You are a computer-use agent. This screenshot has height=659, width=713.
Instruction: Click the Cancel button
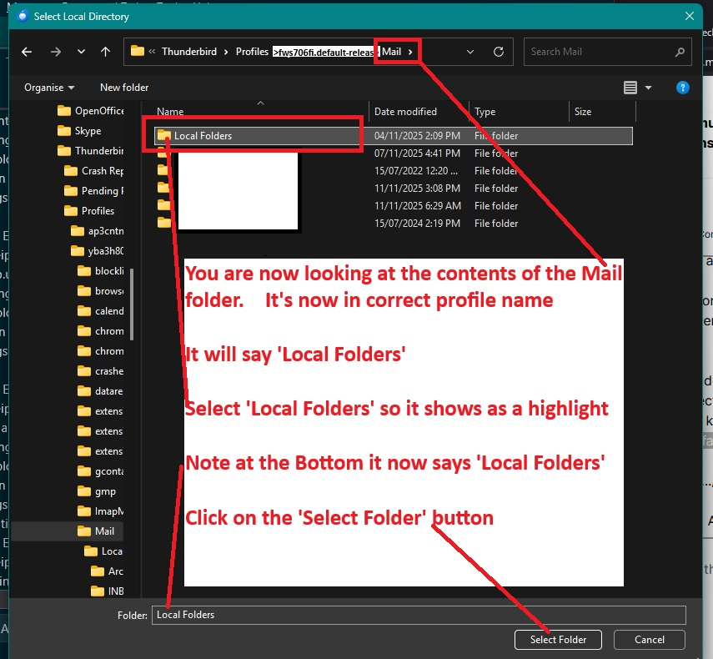click(649, 640)
